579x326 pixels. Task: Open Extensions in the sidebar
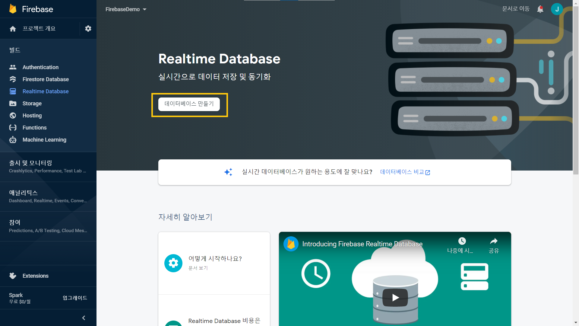(35, 276)
